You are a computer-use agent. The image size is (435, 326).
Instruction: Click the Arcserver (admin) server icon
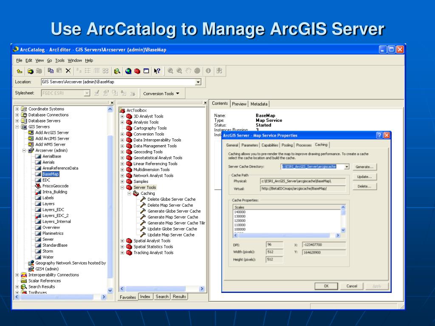pos(31,150)
